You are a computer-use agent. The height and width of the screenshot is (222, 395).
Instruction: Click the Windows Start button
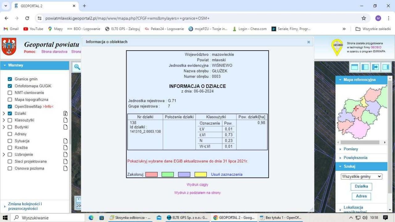pyautogui.click(x=5, y=218)
